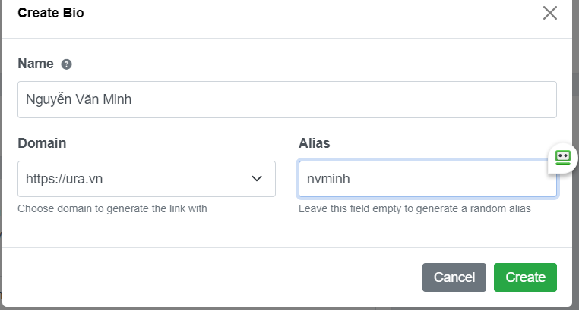
Task: Click empty header space beside the title
Action: coord(304,13)
